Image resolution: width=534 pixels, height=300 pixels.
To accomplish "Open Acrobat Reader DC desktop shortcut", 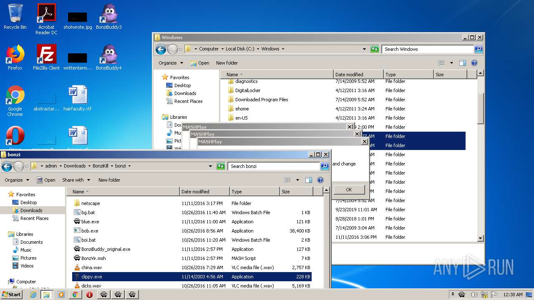I will click(46, 19).
